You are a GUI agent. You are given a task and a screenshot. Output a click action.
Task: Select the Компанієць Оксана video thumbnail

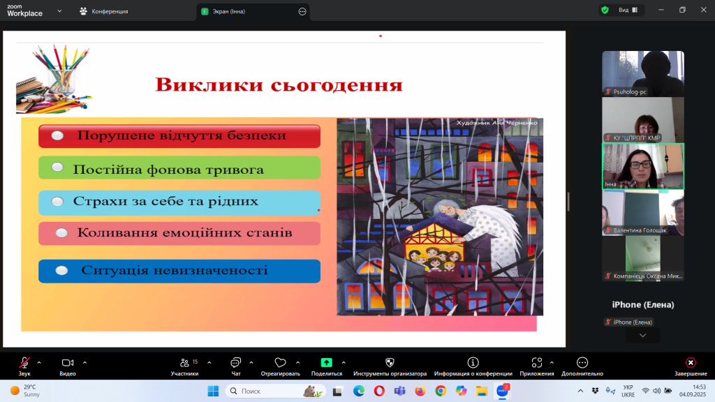[643, 258]
